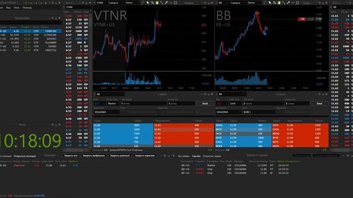Screen dimensions: 353x198
Task: Select horizontal line tool on BB chart
Action: tap(293, 3)
